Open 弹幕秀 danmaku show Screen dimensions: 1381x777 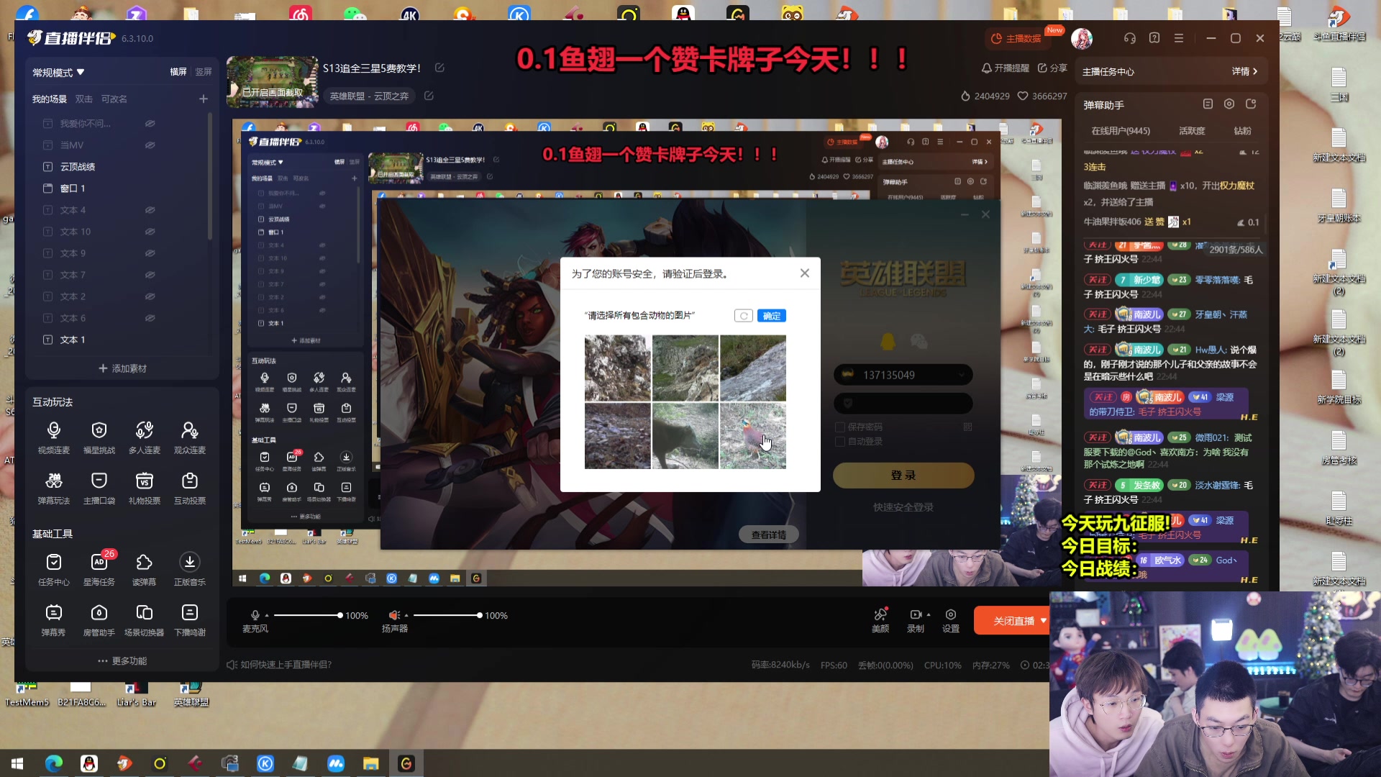(x=54, y=620)
